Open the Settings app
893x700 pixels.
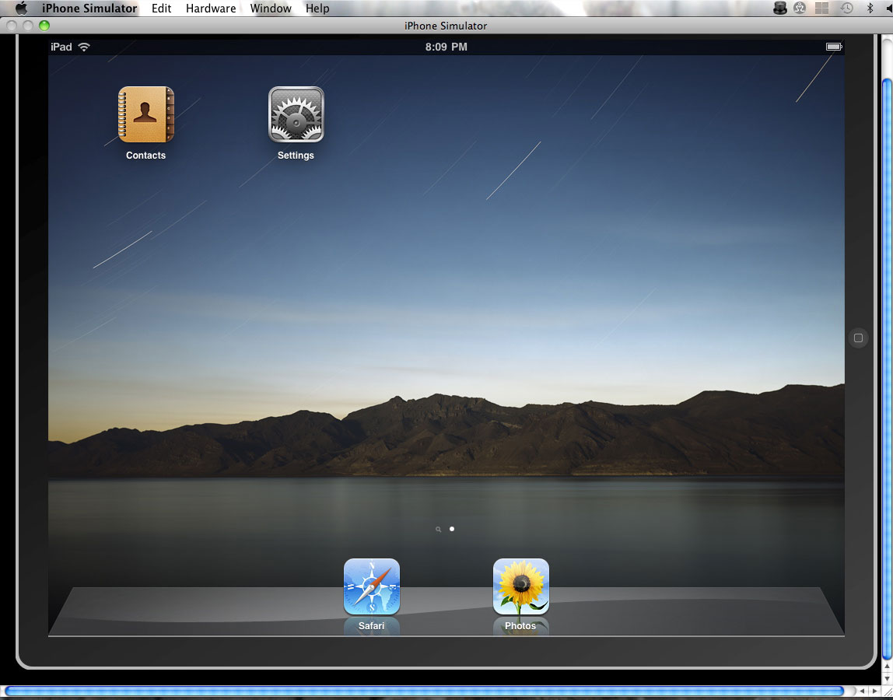pyautogui.click(x=296, y=114)
